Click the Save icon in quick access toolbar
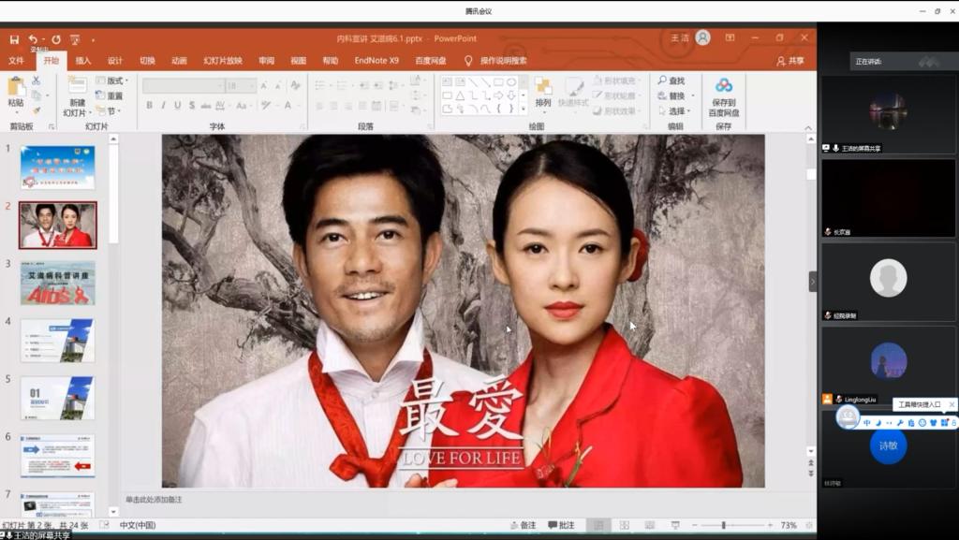This screenshot has width=959, height=540. (14, 39)
